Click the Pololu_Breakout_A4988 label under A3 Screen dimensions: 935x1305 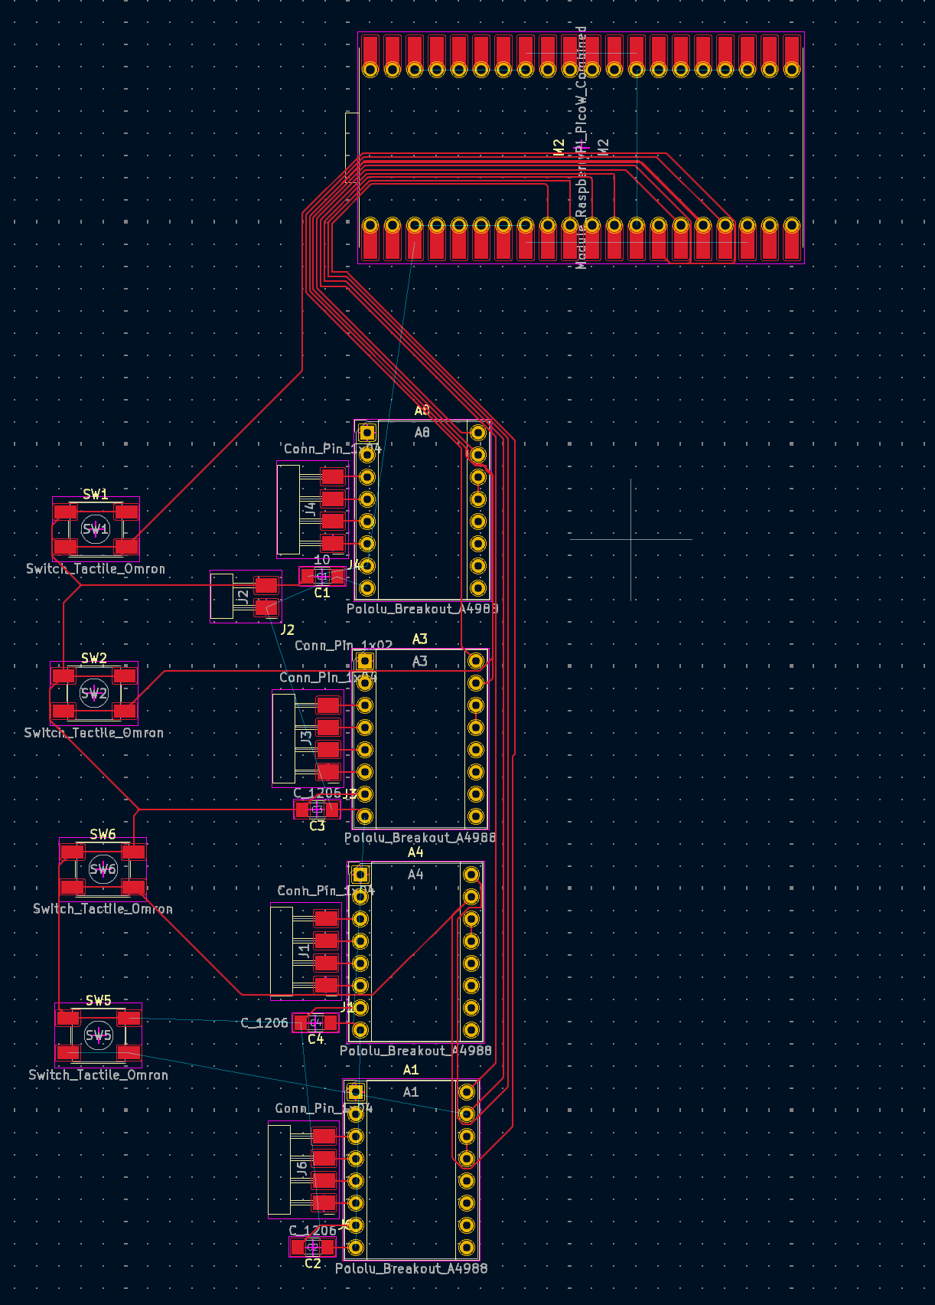[x=420, y=838]
